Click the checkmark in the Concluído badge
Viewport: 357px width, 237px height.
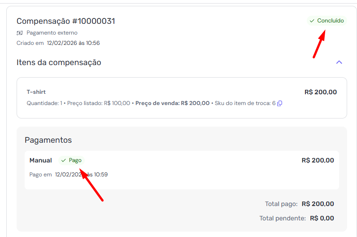point(312,21)
